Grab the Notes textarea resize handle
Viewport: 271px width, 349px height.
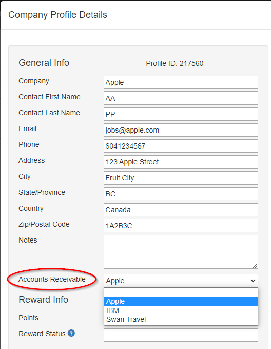click(255, 266)
